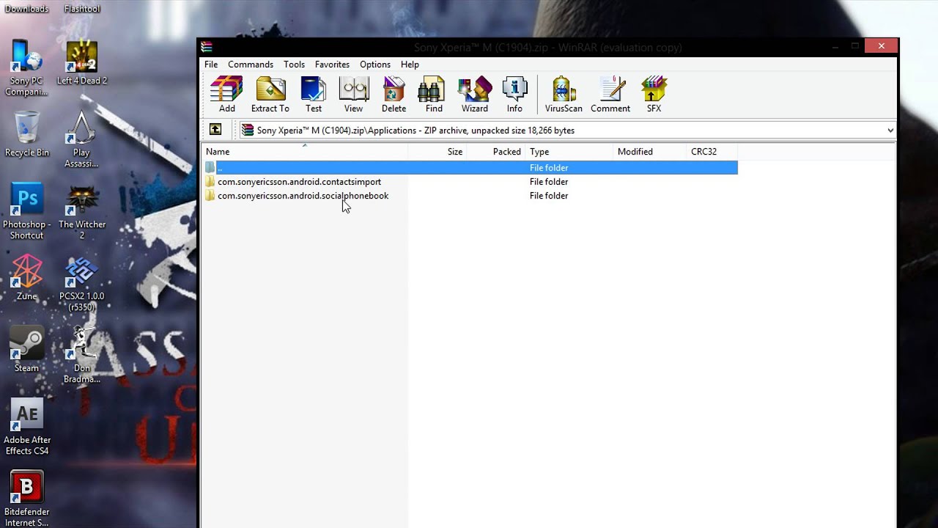Image resolution: width=938 pixels, height=528 pixels.
Task: Open the Comment tool
Action: [x=610, y=94]
